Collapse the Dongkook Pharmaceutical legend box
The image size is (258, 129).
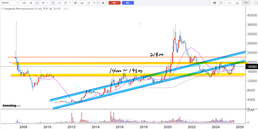point(2,9)
